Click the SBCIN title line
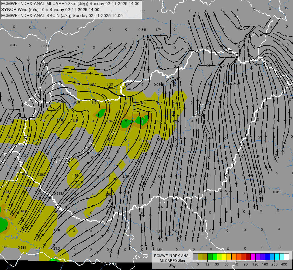 click(62, 16)
